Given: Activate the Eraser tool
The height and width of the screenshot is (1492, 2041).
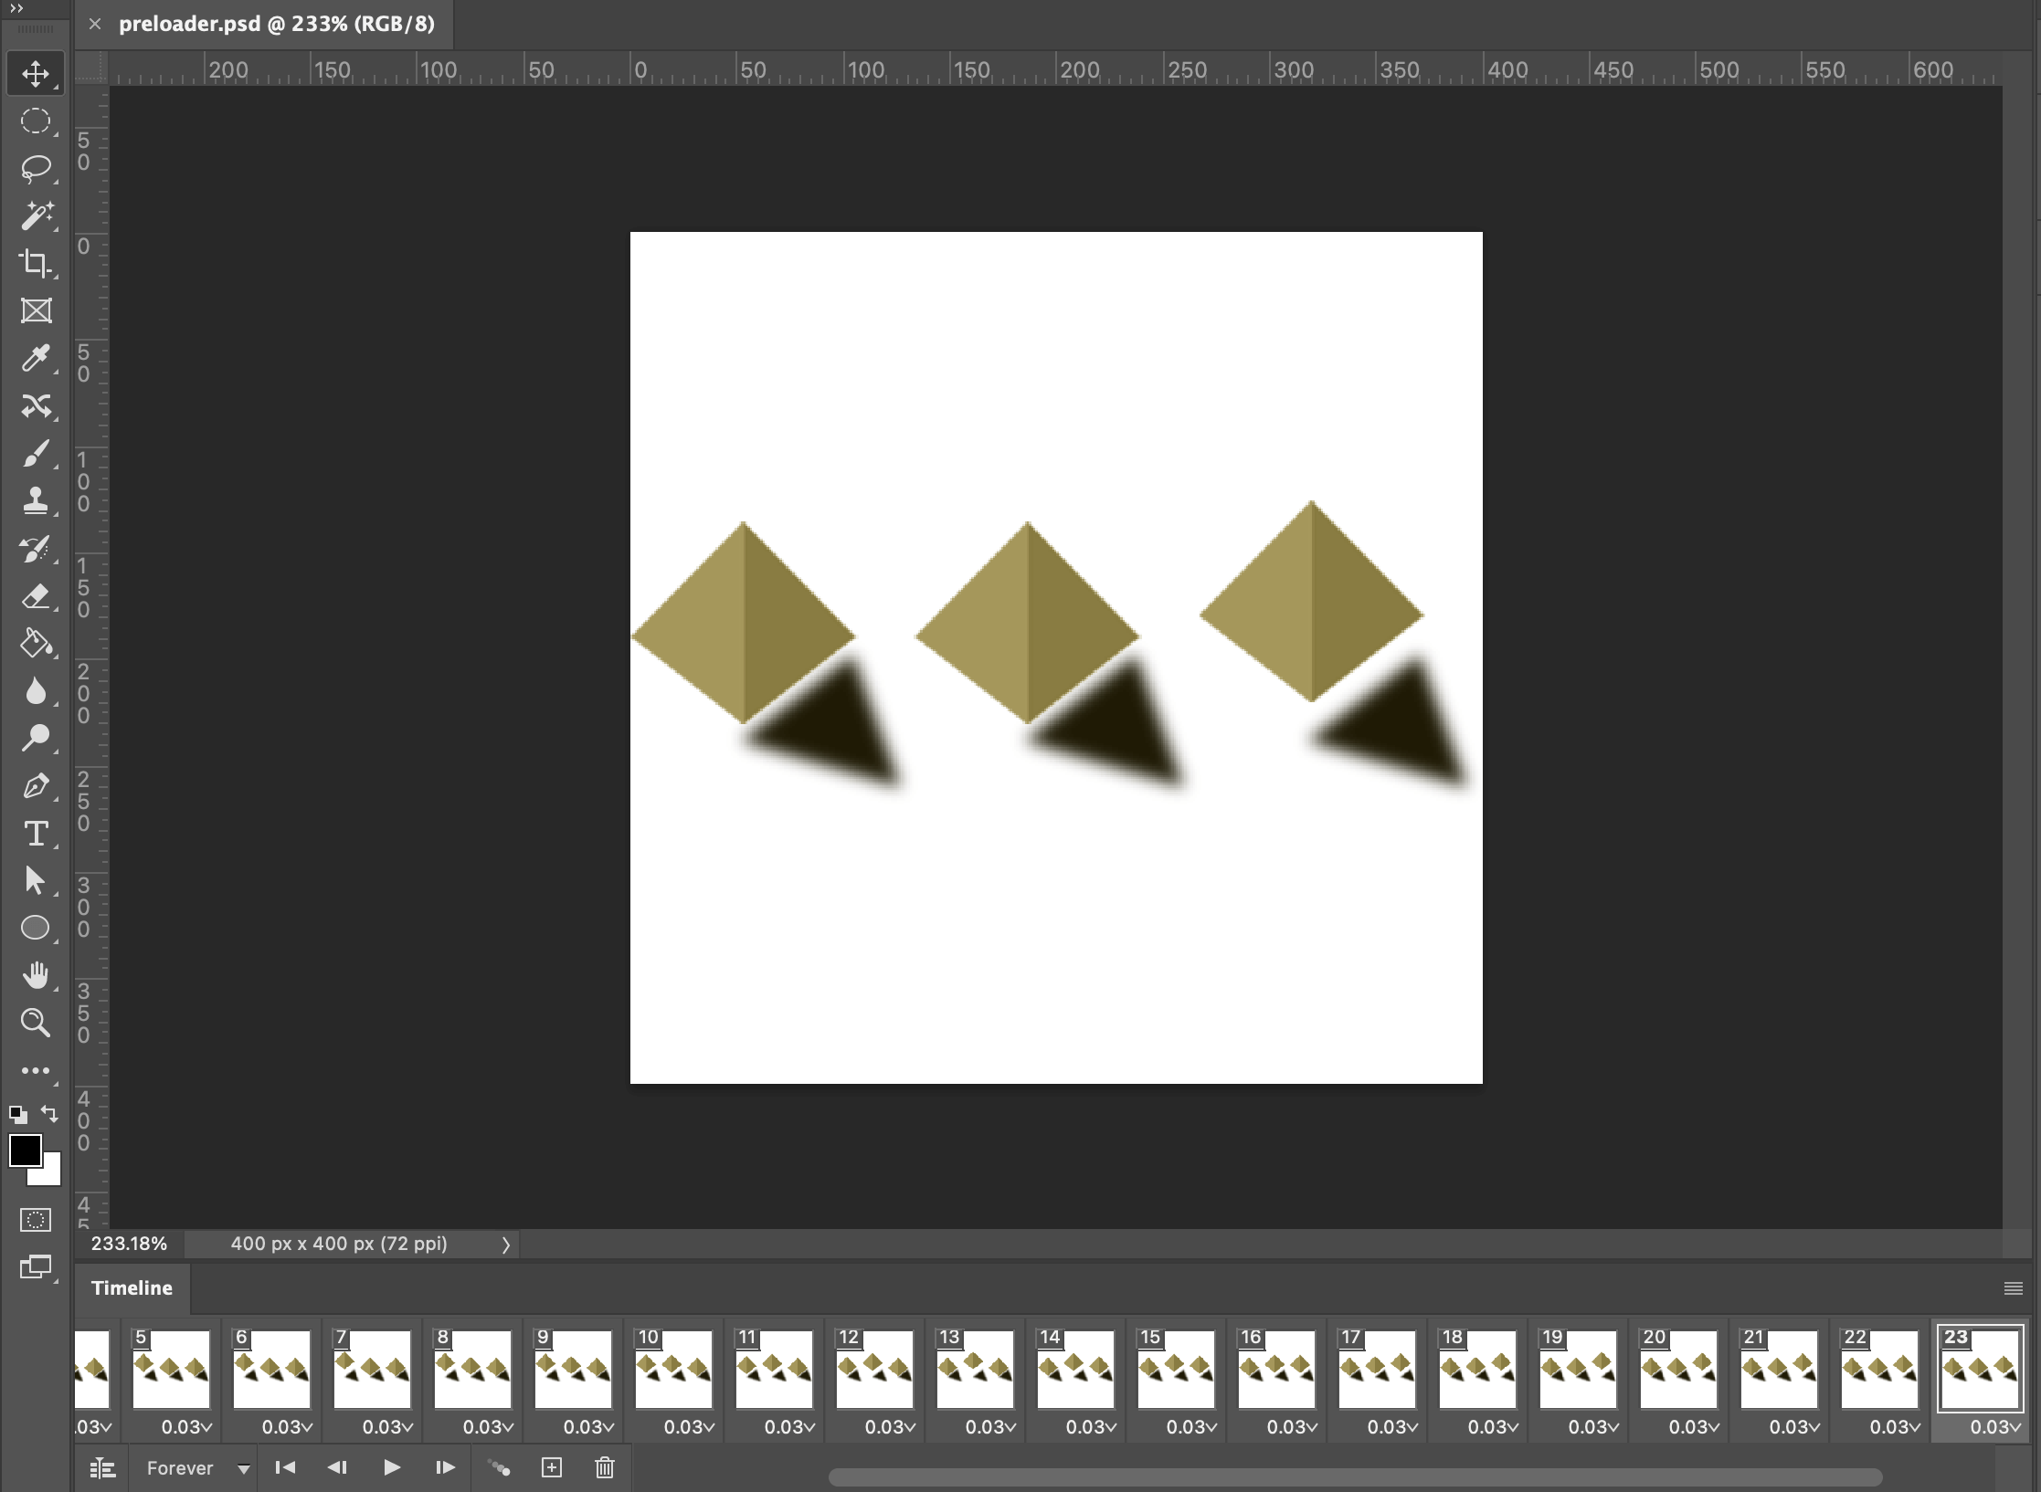Looking at the screenshot, I should click(x=36, y=596).
